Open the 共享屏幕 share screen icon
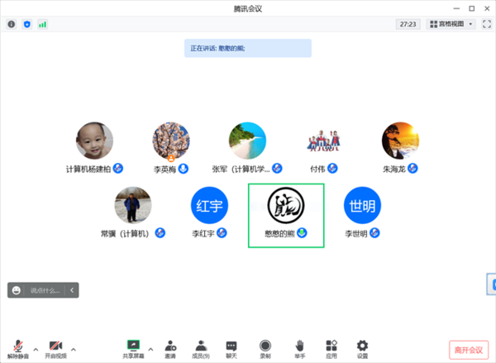Screen dimensions: 496x363 click(133, 349)
